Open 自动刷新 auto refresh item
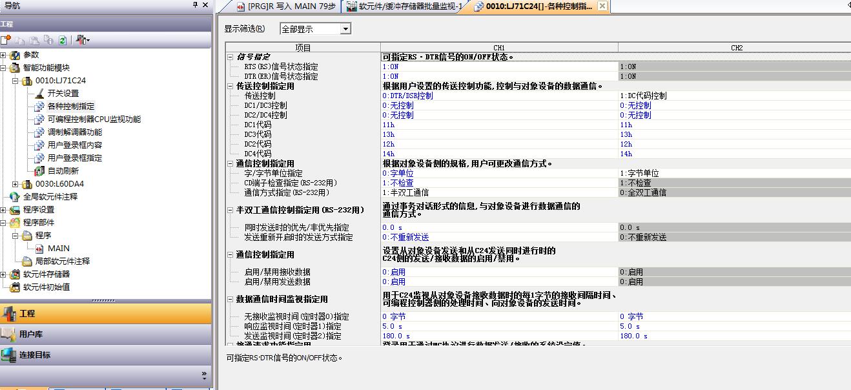851x390 pixels. [63, 171]
